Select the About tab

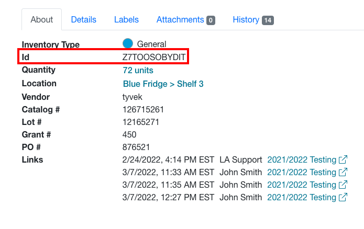(x=42, y=20)
